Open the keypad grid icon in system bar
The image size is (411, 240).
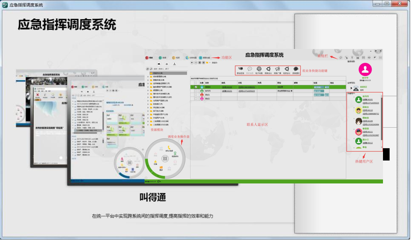380,58
